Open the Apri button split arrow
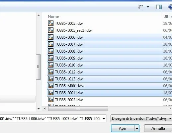Image resolution: width=172 pixels, height=133 pixels. point(137,128)
